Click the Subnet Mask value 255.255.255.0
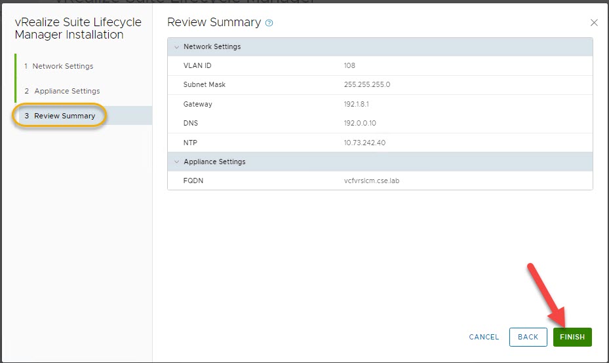Screen dimensions: 609x363 (x=366, y=84)
